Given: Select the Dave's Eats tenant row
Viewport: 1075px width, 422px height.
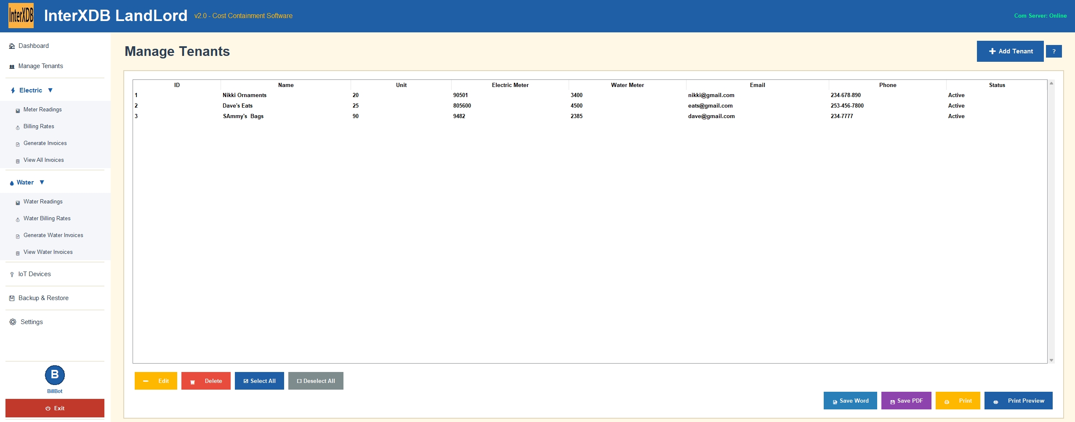Looking at the screenshot, I should [590, 105].
